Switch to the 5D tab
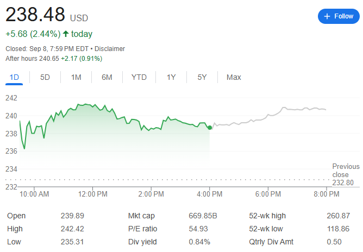The image size is (363, 252). point(45,77)
